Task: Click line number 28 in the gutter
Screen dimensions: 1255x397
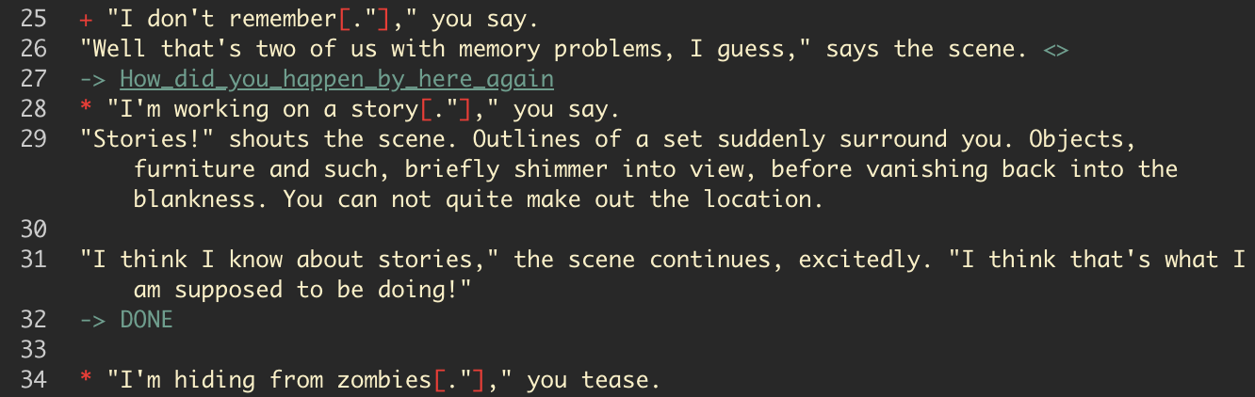Action: click(34, 109)
